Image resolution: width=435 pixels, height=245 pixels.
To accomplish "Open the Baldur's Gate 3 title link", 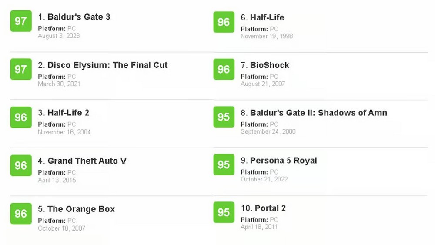I will coord(78,17).
